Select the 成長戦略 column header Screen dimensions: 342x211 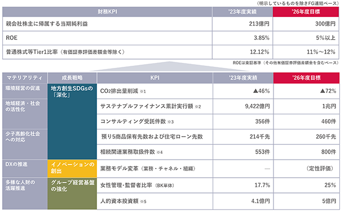click(72, 78)
